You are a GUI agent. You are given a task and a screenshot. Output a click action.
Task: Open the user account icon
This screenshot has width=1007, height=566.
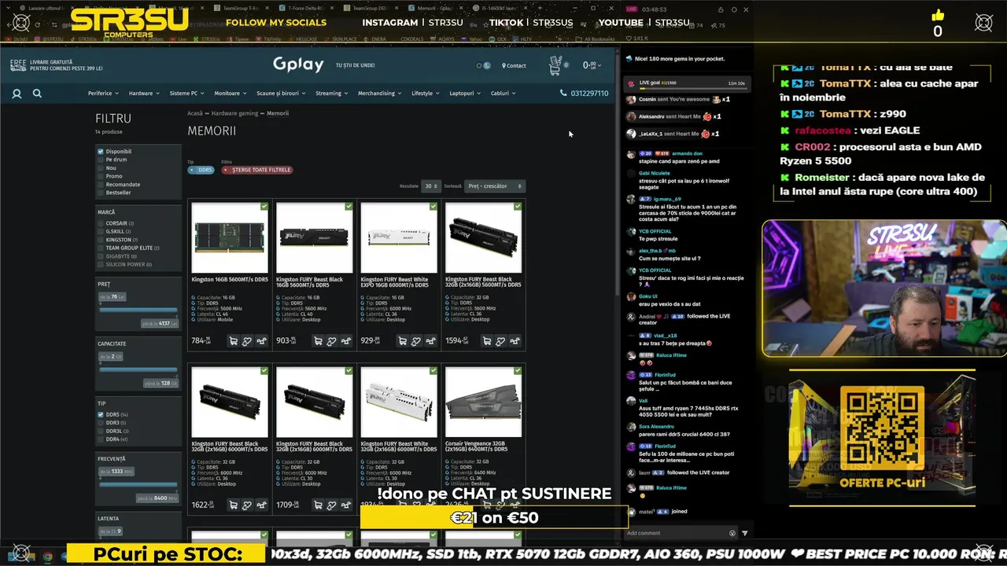pyautogui.click(x=17, y=94)
